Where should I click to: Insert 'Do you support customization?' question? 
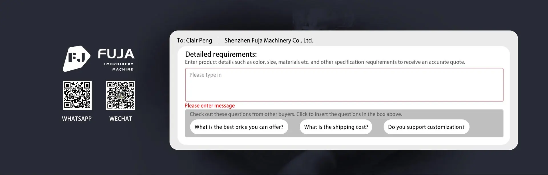pyautogui.click(x=426, y=127)
